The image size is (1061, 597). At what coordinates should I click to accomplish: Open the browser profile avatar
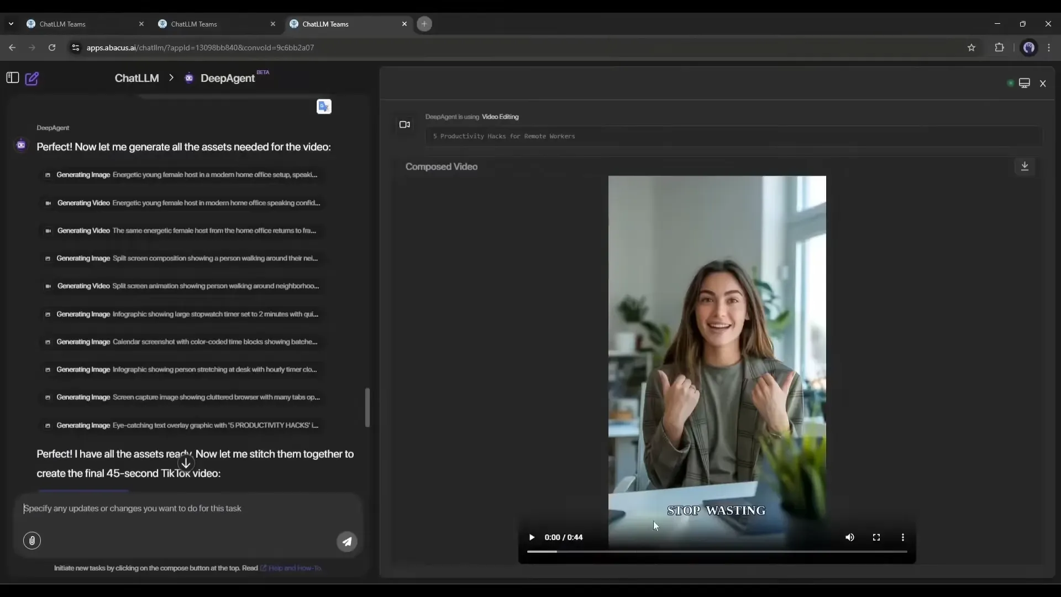point(1029,48)
